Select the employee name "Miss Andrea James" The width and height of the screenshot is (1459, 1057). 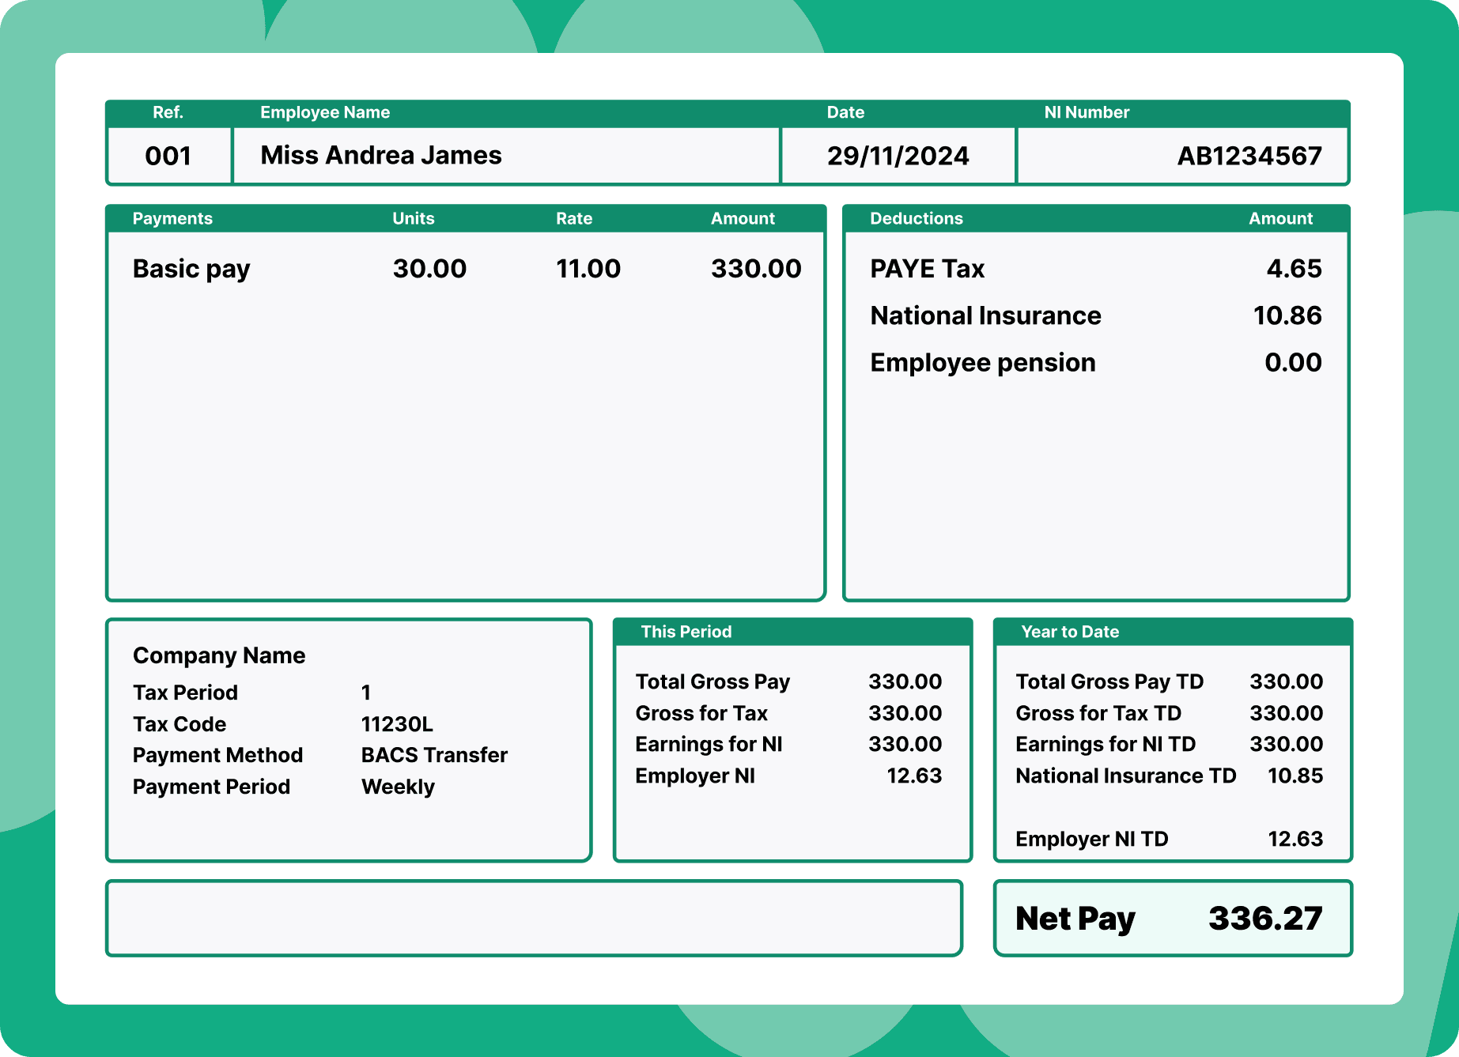pyautogui.click(x=381, y=155)
